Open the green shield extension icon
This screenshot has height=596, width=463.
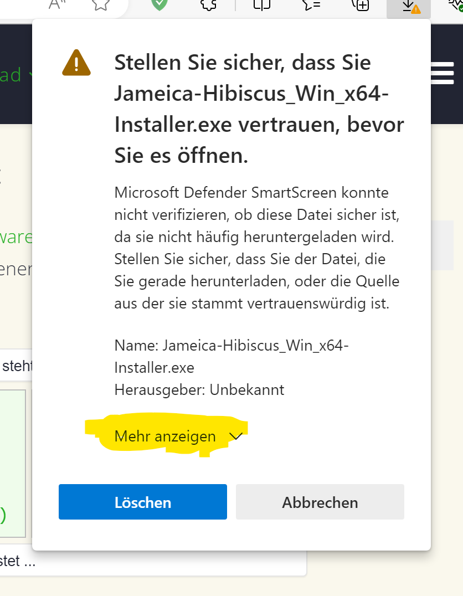160,4
